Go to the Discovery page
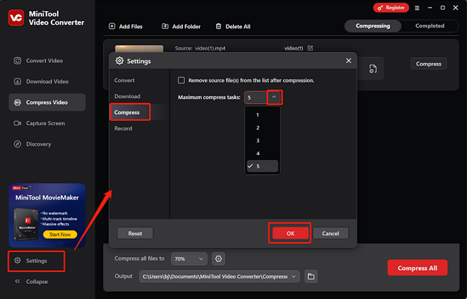The image size is (467, 299). click(x=33, y=144)
